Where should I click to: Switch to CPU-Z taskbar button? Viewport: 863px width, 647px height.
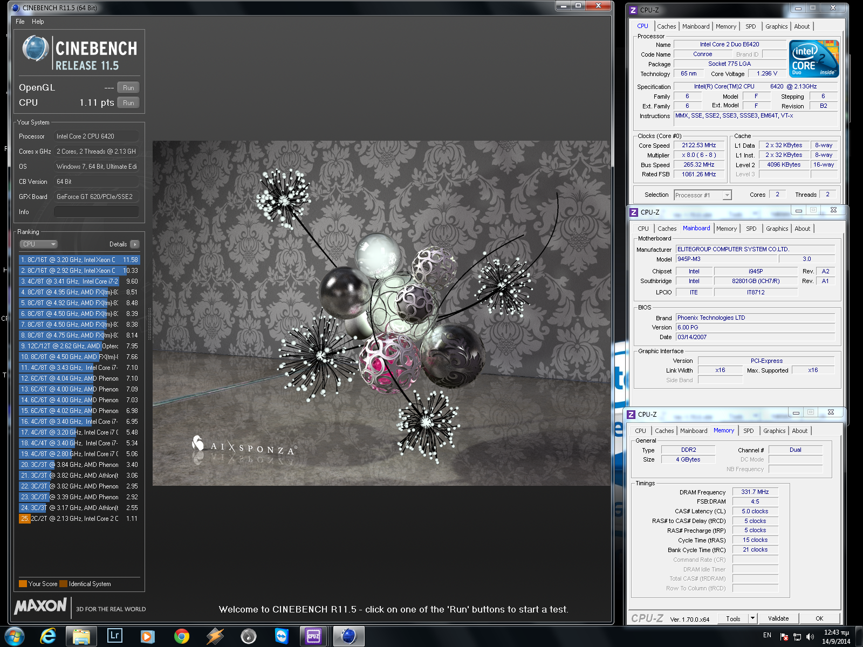point(314,636)
